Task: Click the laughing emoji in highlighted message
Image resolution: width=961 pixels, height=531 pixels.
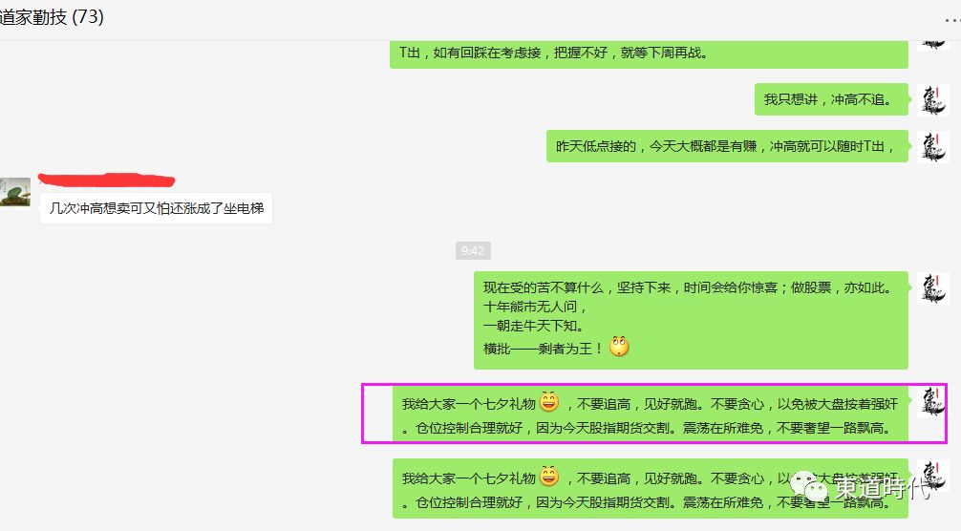Action: [549, 402]
